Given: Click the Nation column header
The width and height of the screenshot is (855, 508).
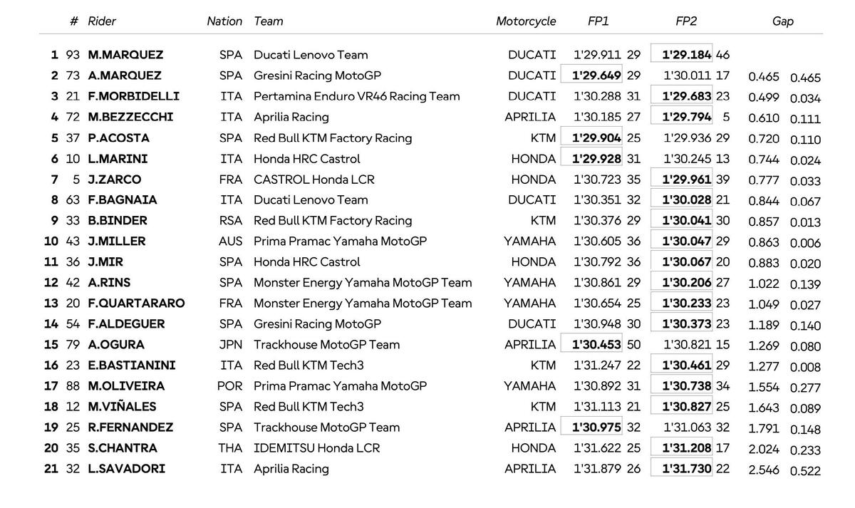Looking at the screenshot, I should point(224,21).
